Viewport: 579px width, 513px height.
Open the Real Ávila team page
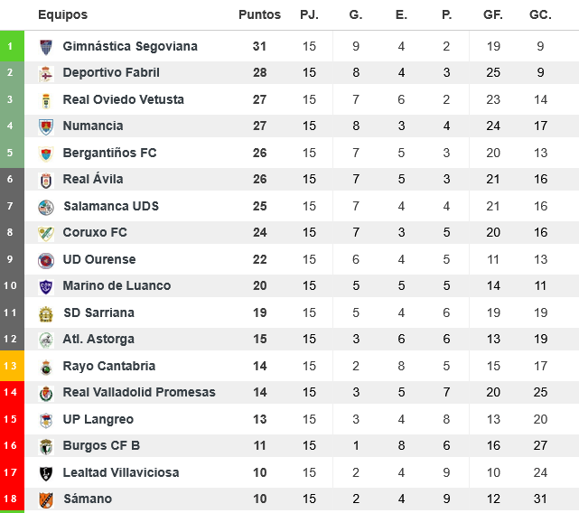click(93, 180)
